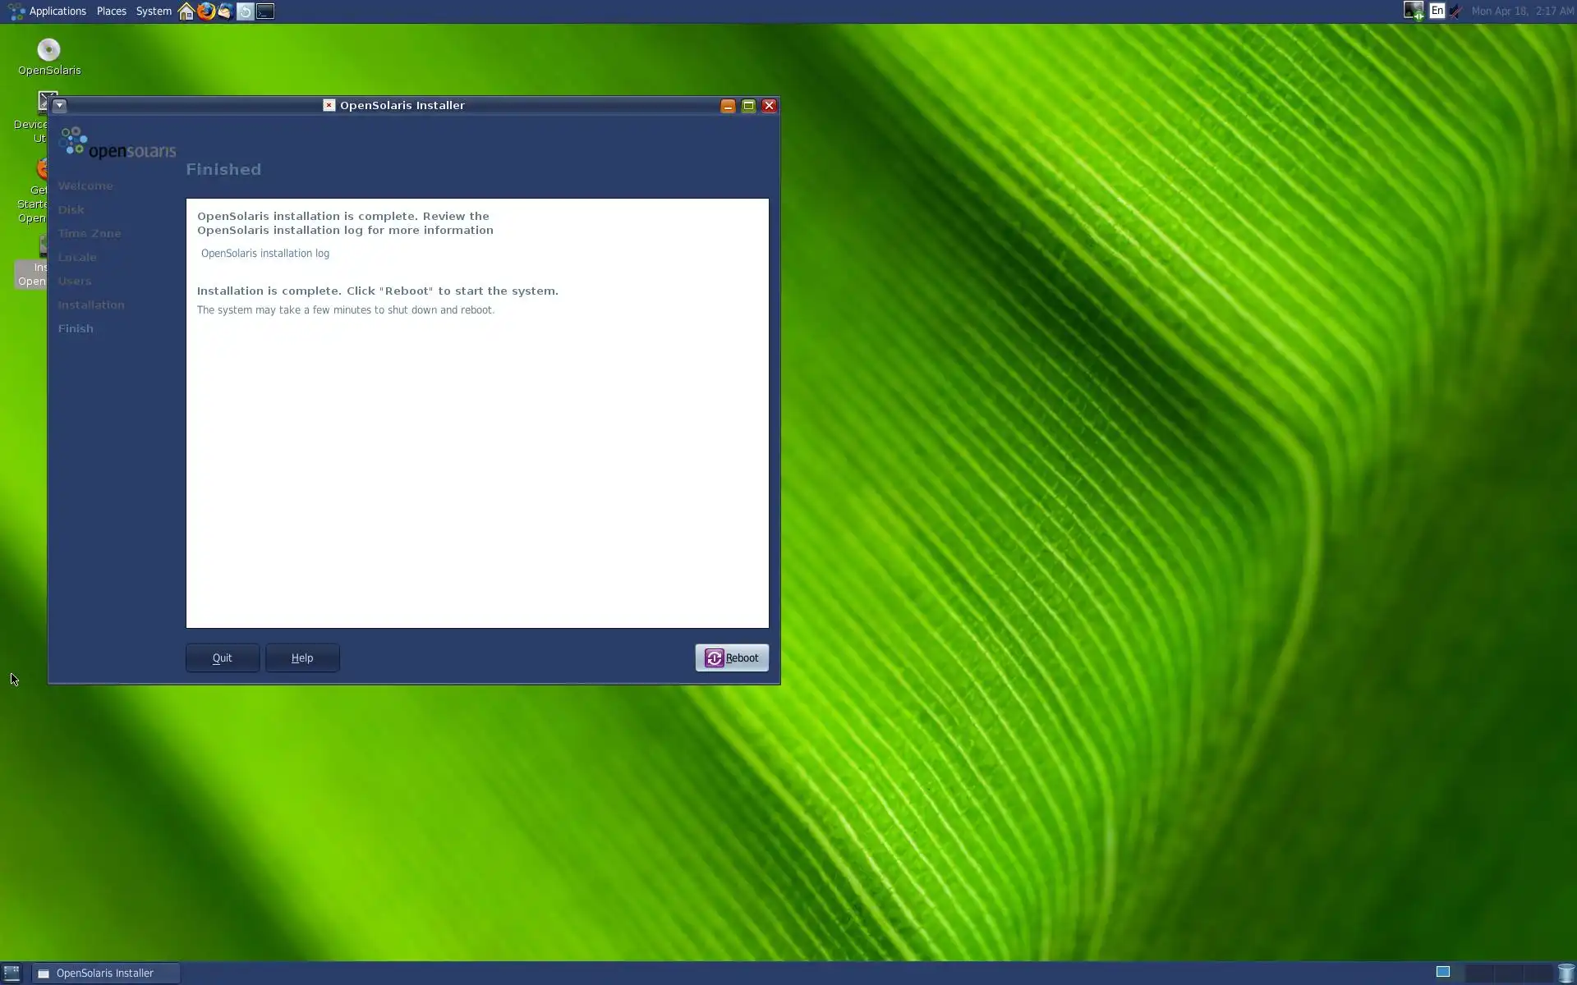Open installer window menu arrow
The height and width of the screenshot is (985, 1577).
click(59, 105)
